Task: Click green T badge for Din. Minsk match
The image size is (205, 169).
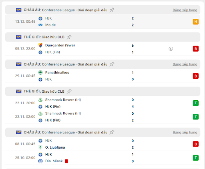Action: [x=196, y=158]
